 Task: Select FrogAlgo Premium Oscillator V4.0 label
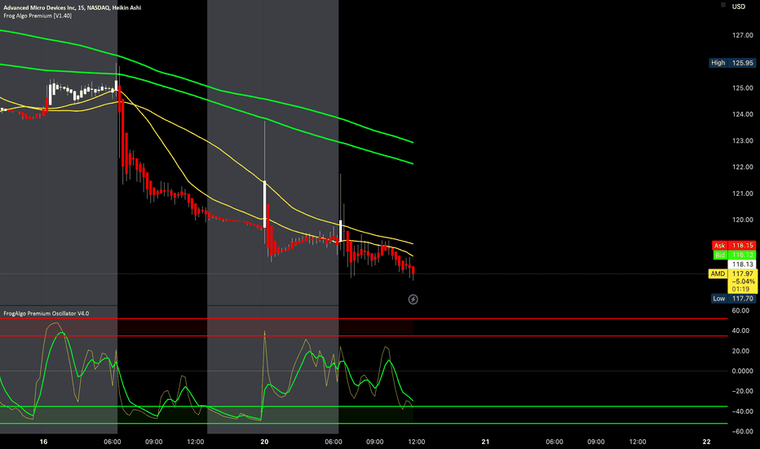tap(46, 313)
